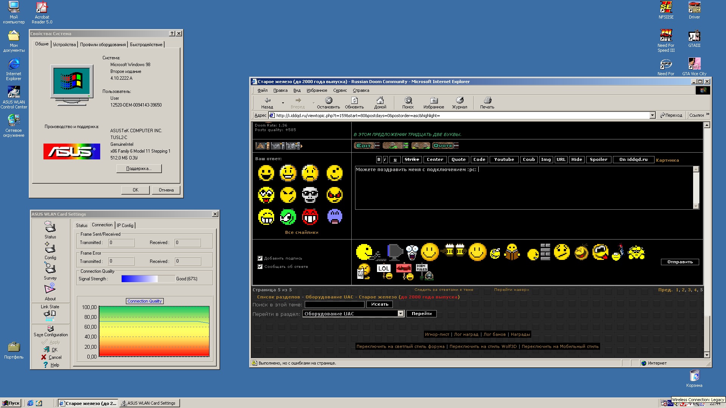Open the Back button history dropdown arrow

point(283,103)
